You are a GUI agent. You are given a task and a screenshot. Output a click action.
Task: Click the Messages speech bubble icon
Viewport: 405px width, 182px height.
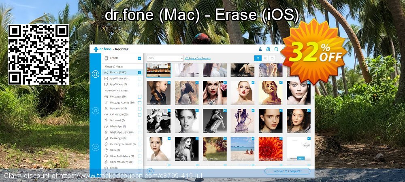click(106, 97)
